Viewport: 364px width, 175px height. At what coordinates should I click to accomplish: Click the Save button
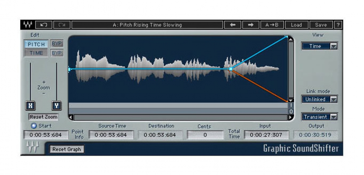coord(321,25)
